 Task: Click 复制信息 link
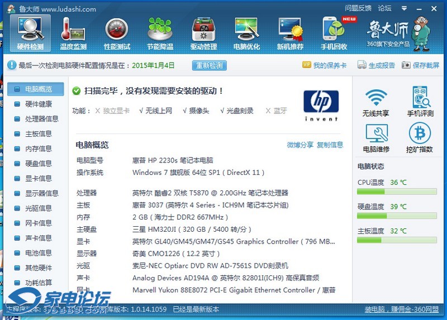click(330, 145)
